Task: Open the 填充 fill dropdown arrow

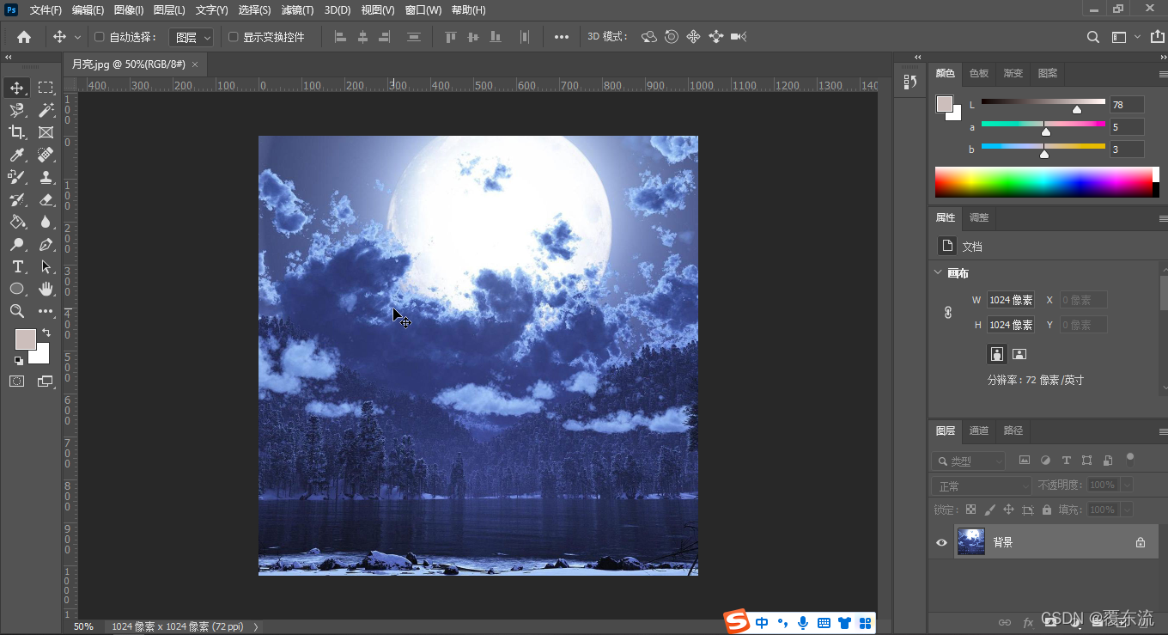Action: [x=1126, y=510]
